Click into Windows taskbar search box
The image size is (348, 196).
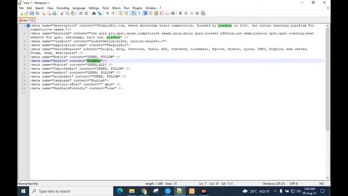pos(71,191)
